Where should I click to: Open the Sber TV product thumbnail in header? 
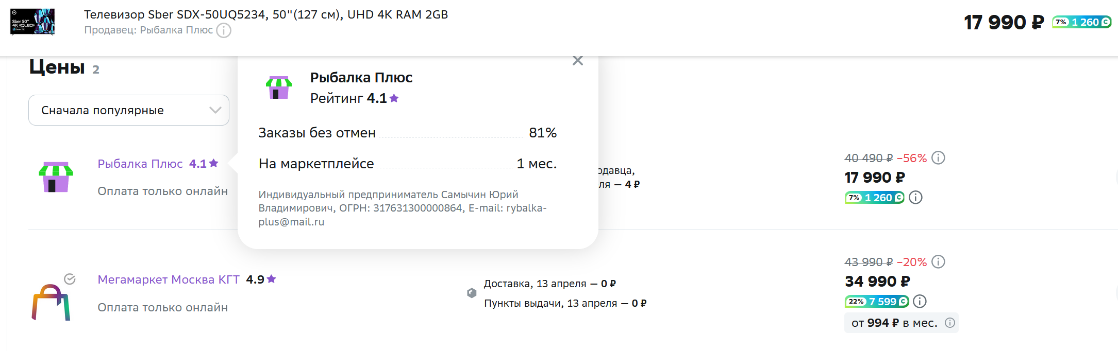pyautogui.click(x=32, y=22)
